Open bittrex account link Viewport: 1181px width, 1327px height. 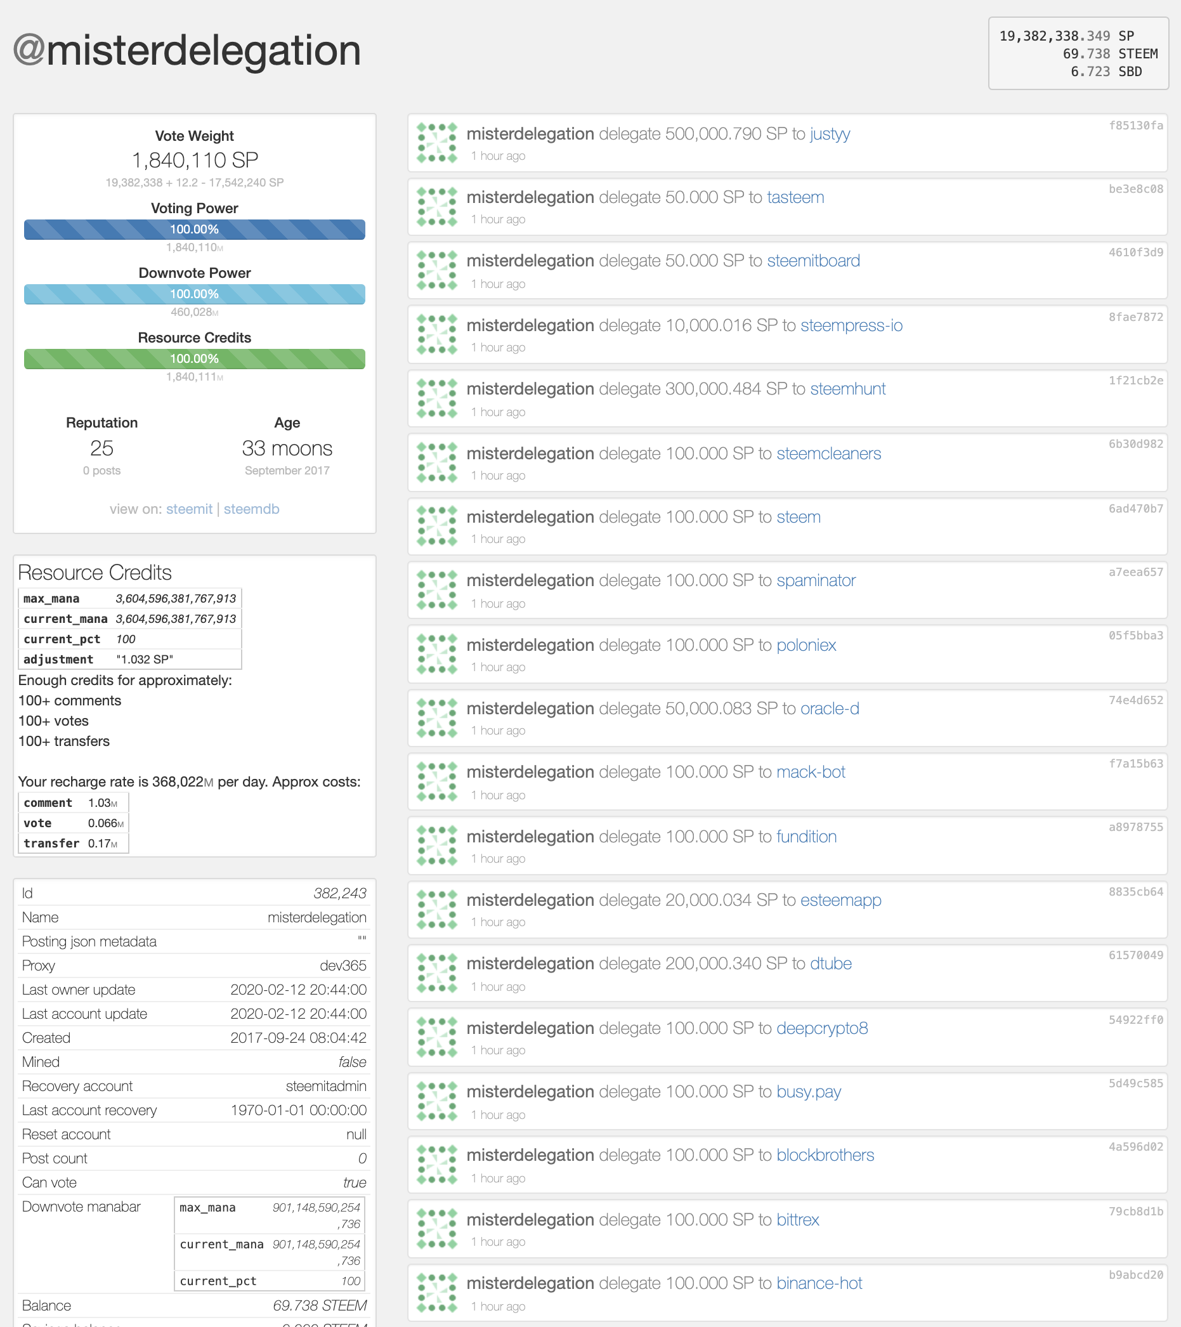(798, 1219)
